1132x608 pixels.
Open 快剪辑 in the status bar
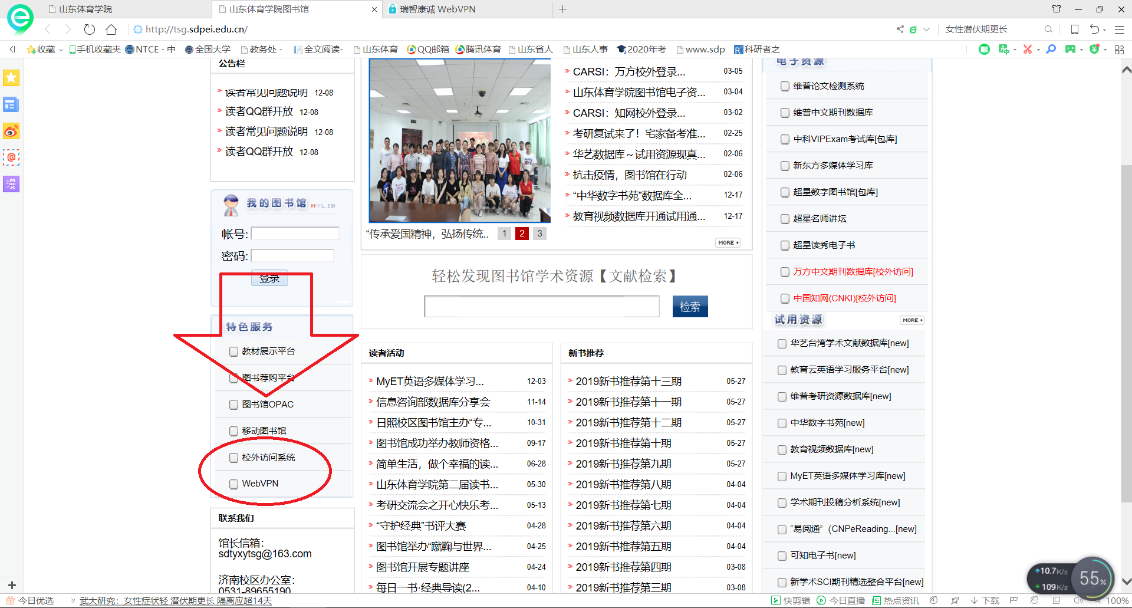point(791,600)
